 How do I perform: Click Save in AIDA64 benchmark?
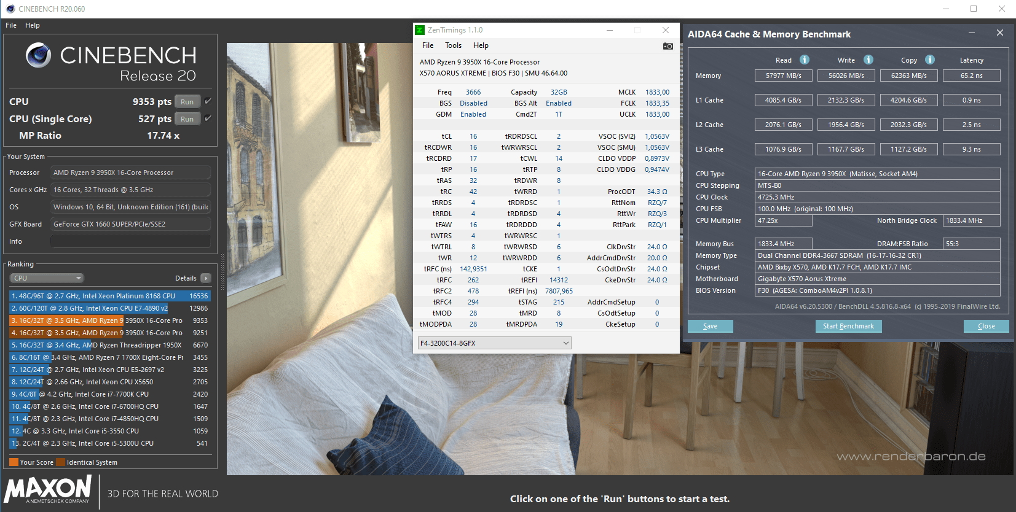(x=711, y=326)
